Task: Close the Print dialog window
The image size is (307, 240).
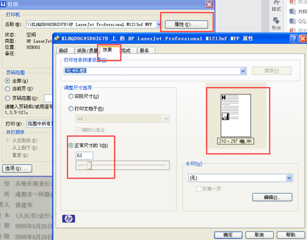Action: (x=209, y=4)
